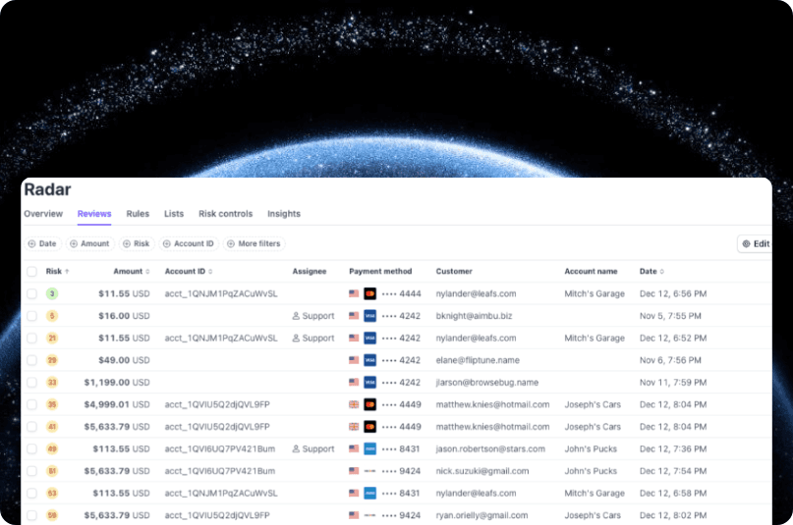Click the Support assignee icon on the $16.00 row
Image resolution: width=793 pixels, height=525 pixels.
coord(296,316)
